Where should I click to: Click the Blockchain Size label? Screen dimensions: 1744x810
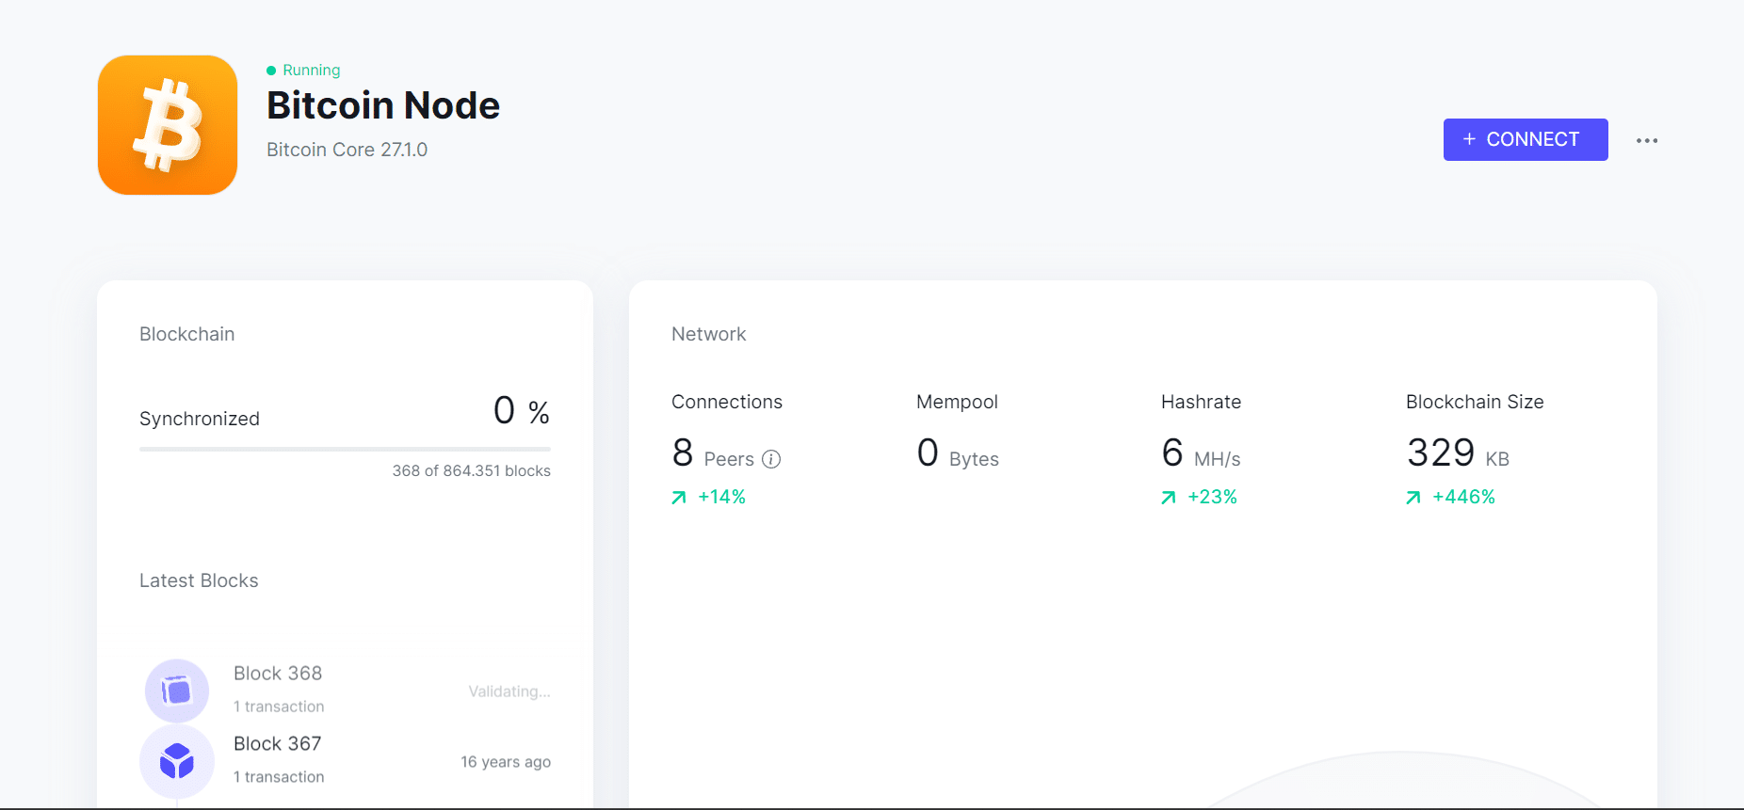point(1475,402)
